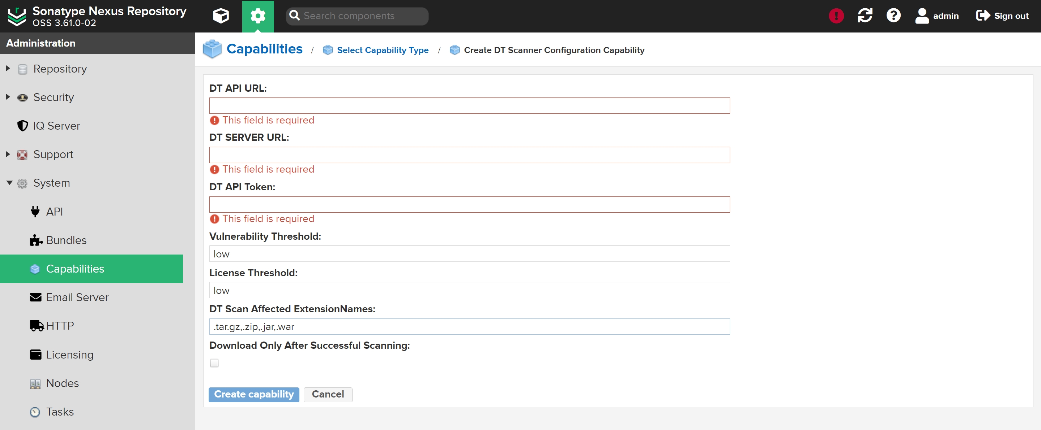The height and width of the screenshot is (430, 1041).
Task: Click the red system status alert icon
Action: [836, 16]
